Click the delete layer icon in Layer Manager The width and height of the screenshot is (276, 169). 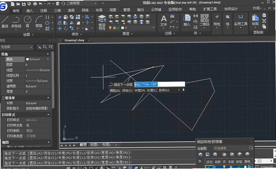239,155
